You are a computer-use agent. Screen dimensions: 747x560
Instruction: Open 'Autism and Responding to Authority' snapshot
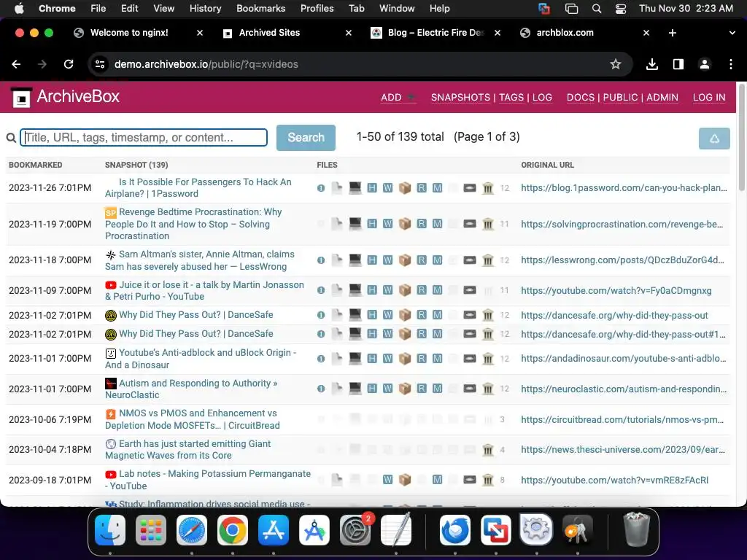(x=191, y=389)
